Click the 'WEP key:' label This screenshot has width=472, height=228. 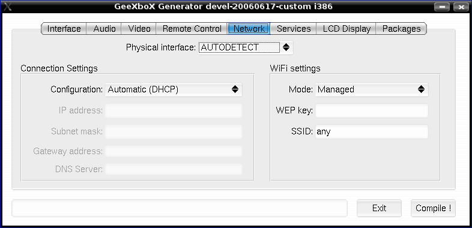point(294,110)
